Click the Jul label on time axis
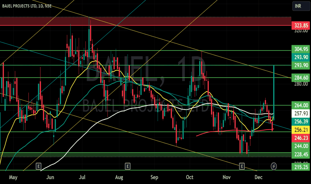Image resolution: width=311 pixels, height=184 pixels. [82, 177]
